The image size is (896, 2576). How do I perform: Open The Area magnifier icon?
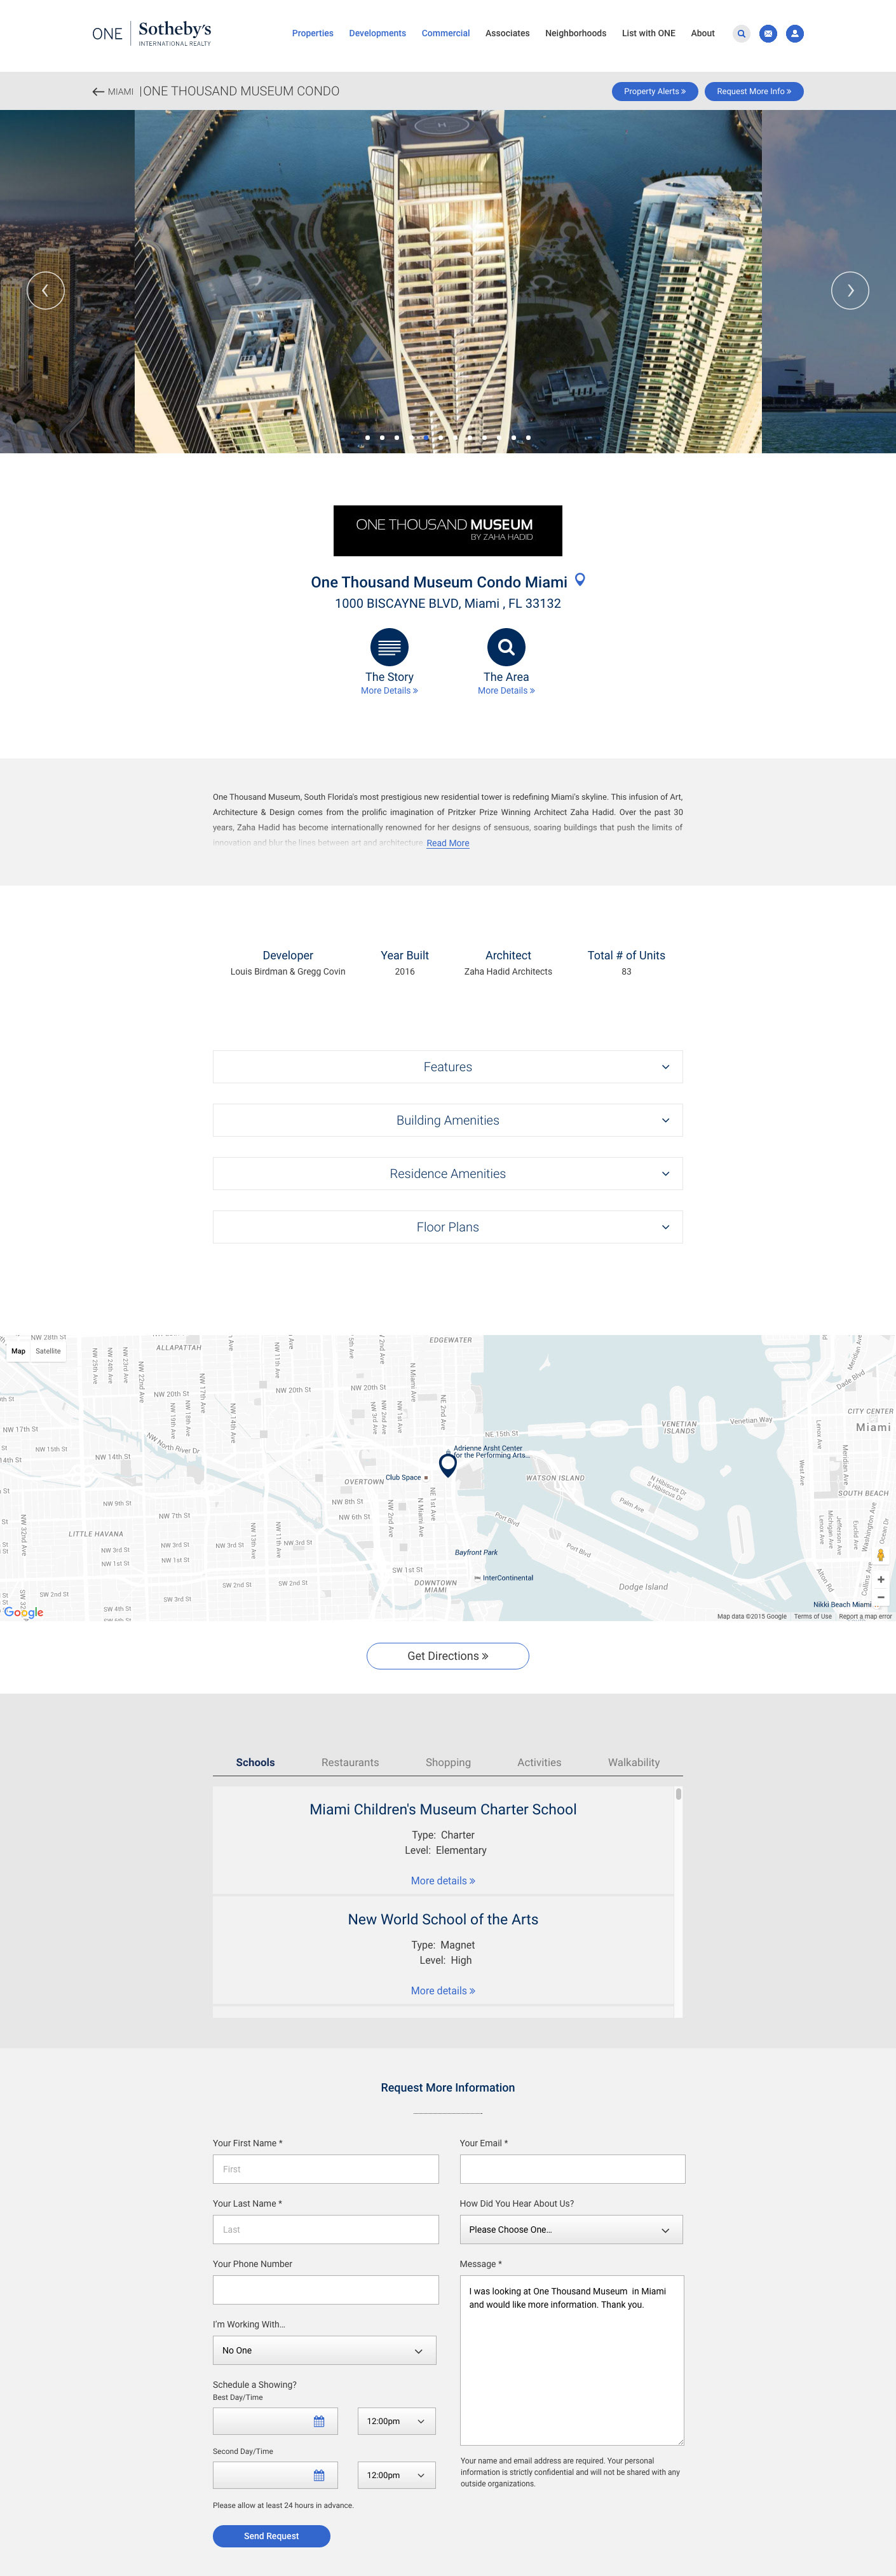point(506,647)
